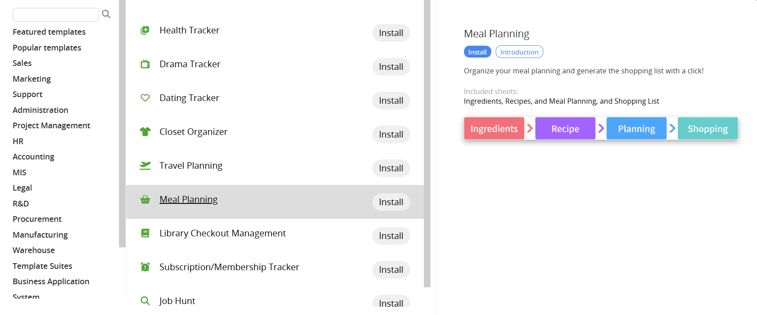Click the Closet Organizer shirt icon
The height and width of the screenshot is (315, 757).
click(x=145, y=132)
